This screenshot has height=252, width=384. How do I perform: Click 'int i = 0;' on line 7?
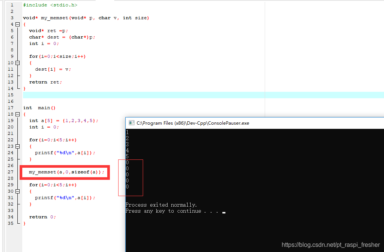(44, 43)
